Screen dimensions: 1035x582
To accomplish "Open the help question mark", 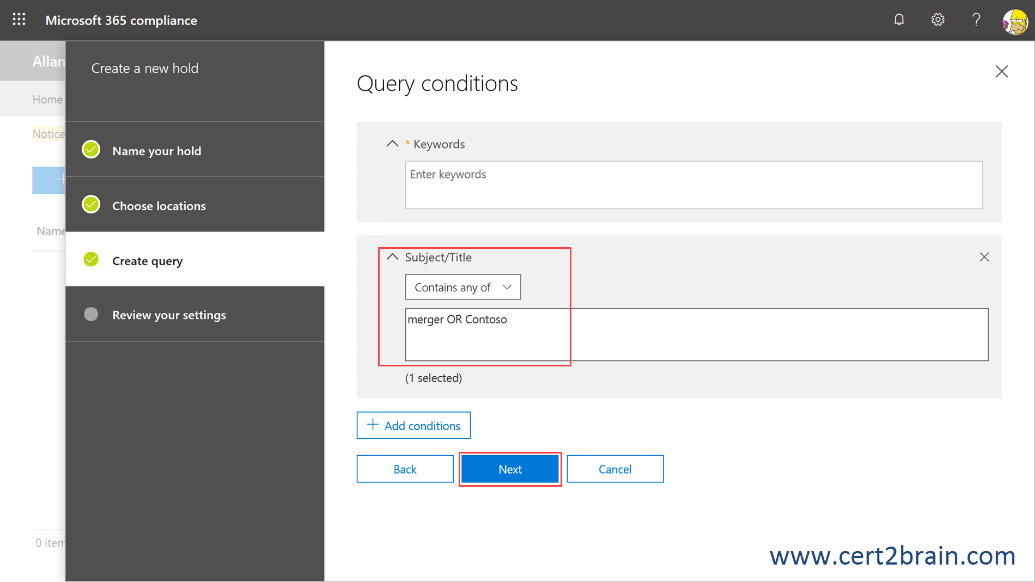I will click(x=976, y=20).
